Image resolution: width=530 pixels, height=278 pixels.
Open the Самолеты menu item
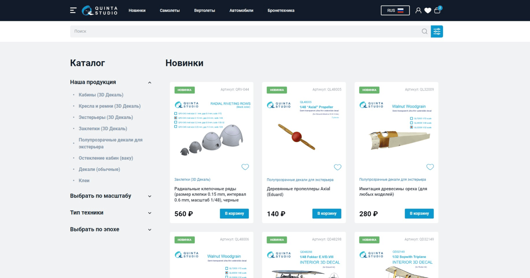[170, 11]
